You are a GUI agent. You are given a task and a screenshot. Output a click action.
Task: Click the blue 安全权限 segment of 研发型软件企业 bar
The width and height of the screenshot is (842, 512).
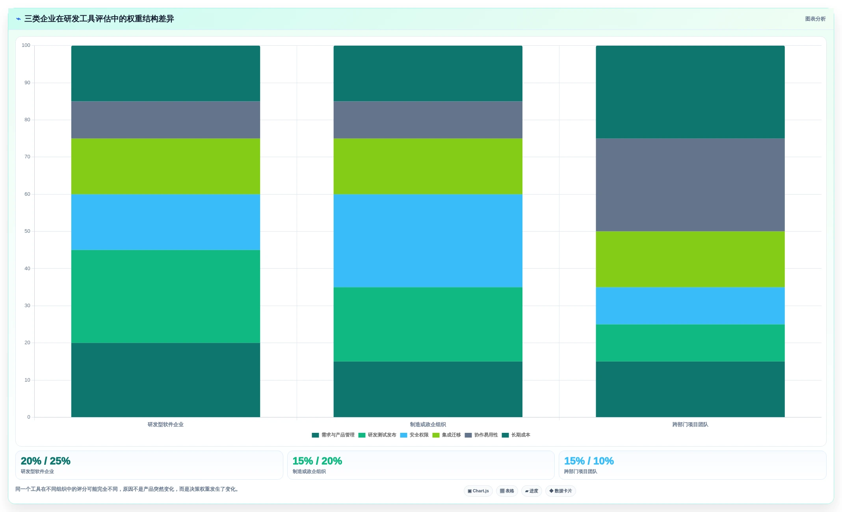pos(165,222)
